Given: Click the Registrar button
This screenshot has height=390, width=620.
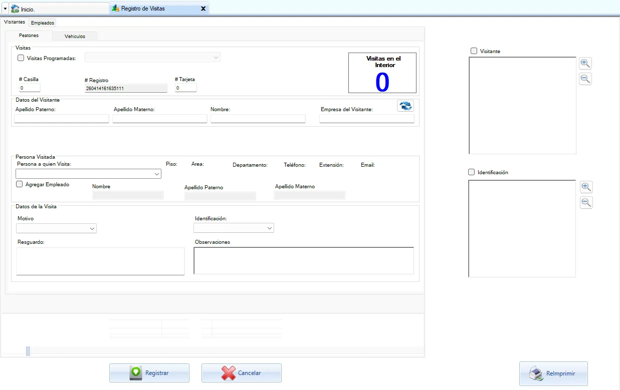Looking at the screenshot, I should 149,373.
